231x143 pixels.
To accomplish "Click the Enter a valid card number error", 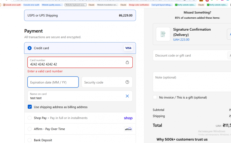I will coord(45,71).
